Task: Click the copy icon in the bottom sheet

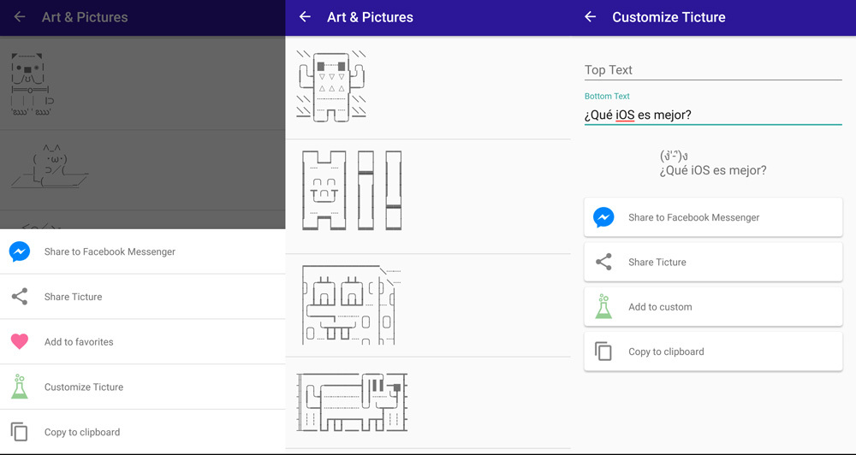Action: point(20,432)
